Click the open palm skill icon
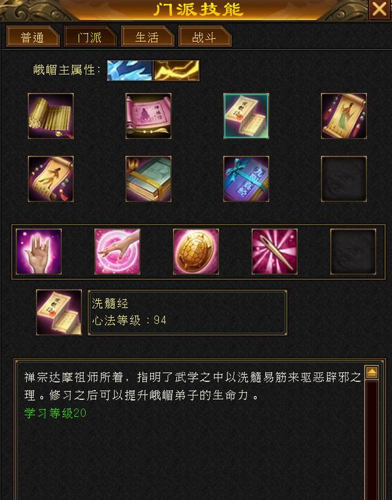This screenshot has height=500, width=392. click(39, 251)
